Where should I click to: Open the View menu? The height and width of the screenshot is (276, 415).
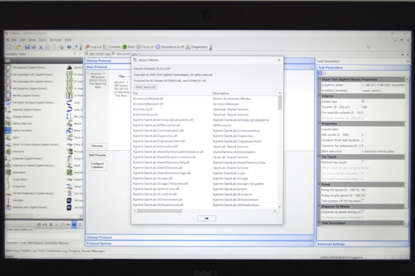tap(32, 40)
